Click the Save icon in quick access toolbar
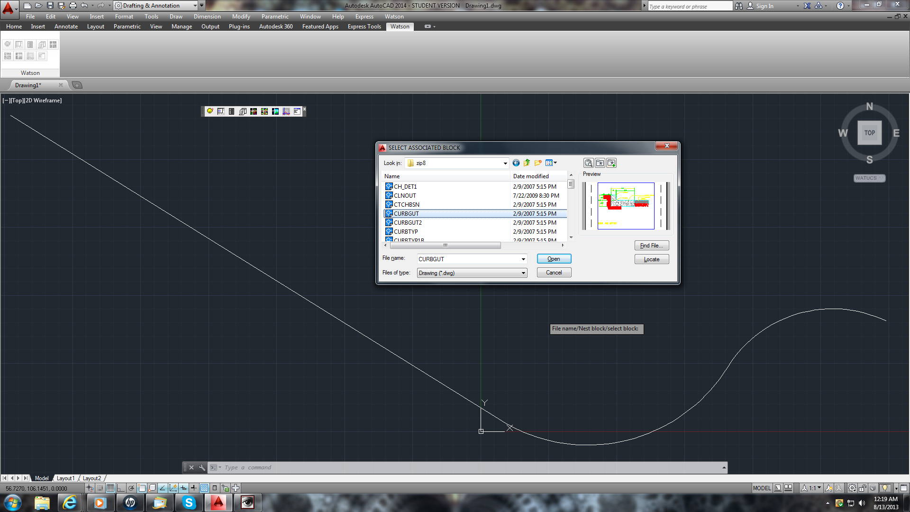Screen dimensions: 910x512 click(50, 6)
